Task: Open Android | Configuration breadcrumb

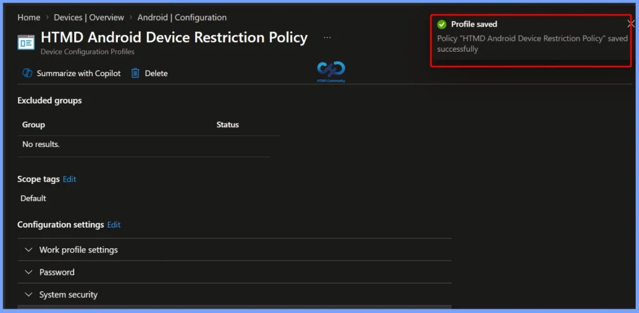Action: pyautogui.click(x=182, y=17)
